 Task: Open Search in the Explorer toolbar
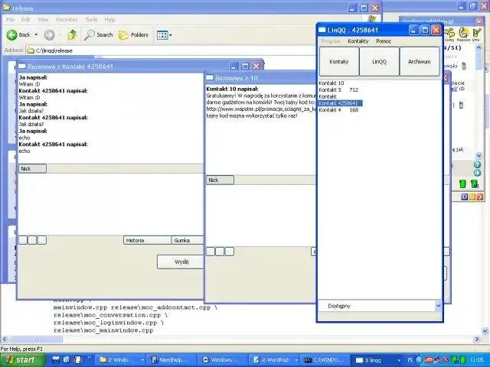point(99,34)
